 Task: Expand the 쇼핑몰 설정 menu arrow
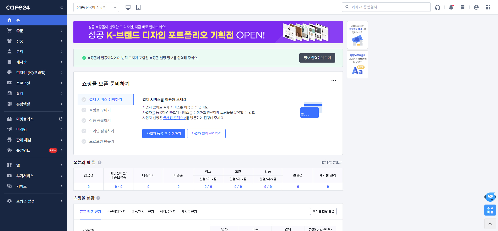(62, 201)
